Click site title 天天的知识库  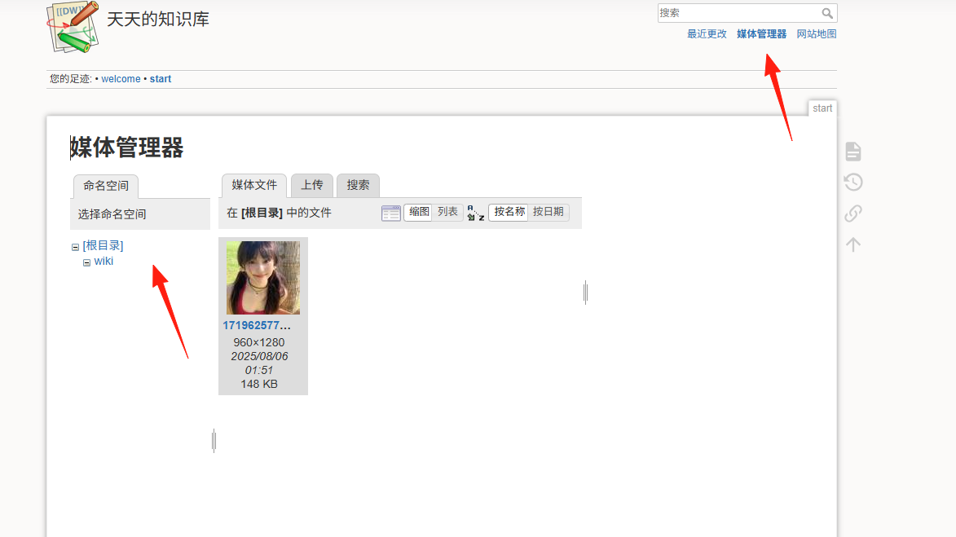tap(158, 19)
